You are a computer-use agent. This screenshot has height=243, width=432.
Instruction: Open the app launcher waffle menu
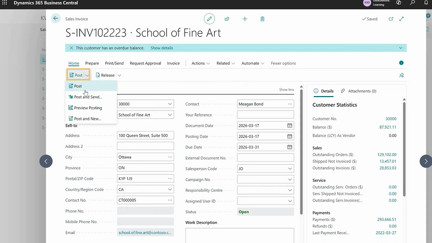(x=4, y=3)
